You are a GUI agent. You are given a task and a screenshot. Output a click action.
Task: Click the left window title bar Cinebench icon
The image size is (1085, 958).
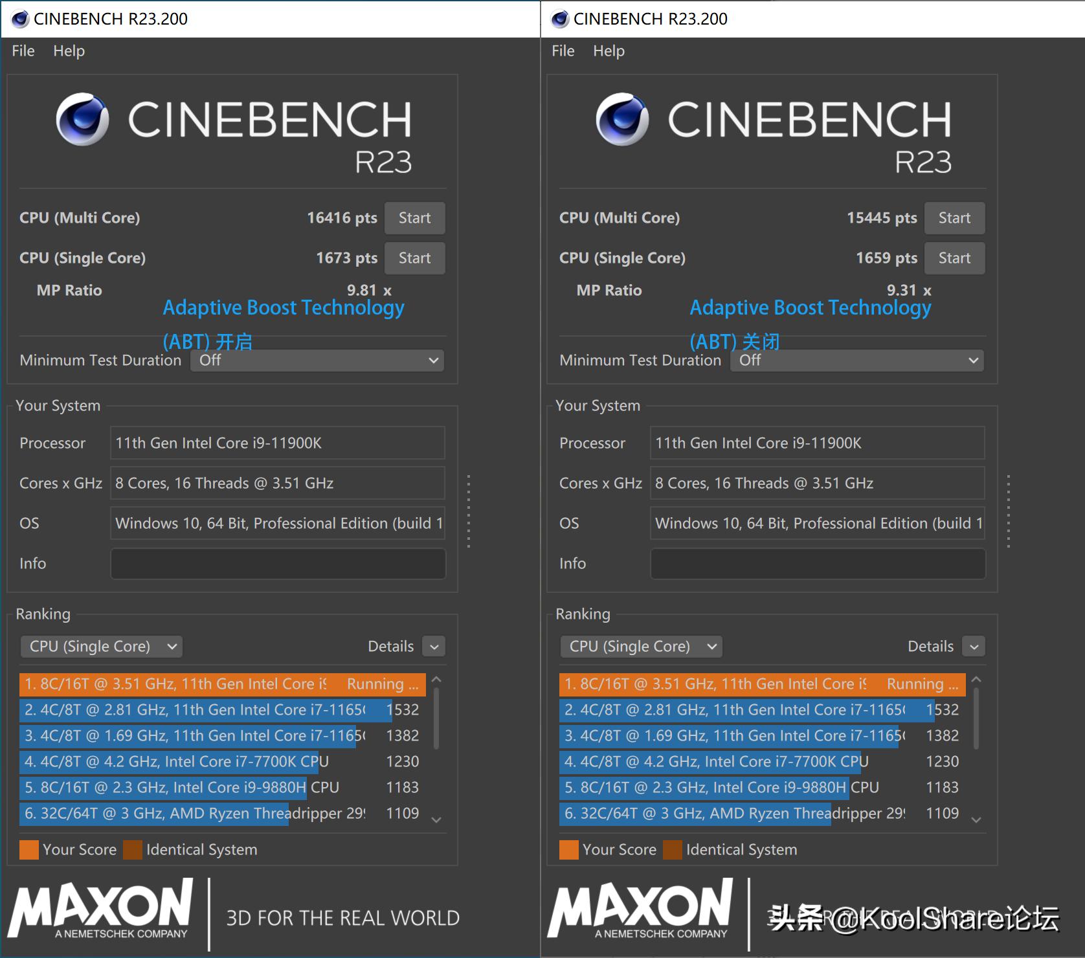[20, 19]
